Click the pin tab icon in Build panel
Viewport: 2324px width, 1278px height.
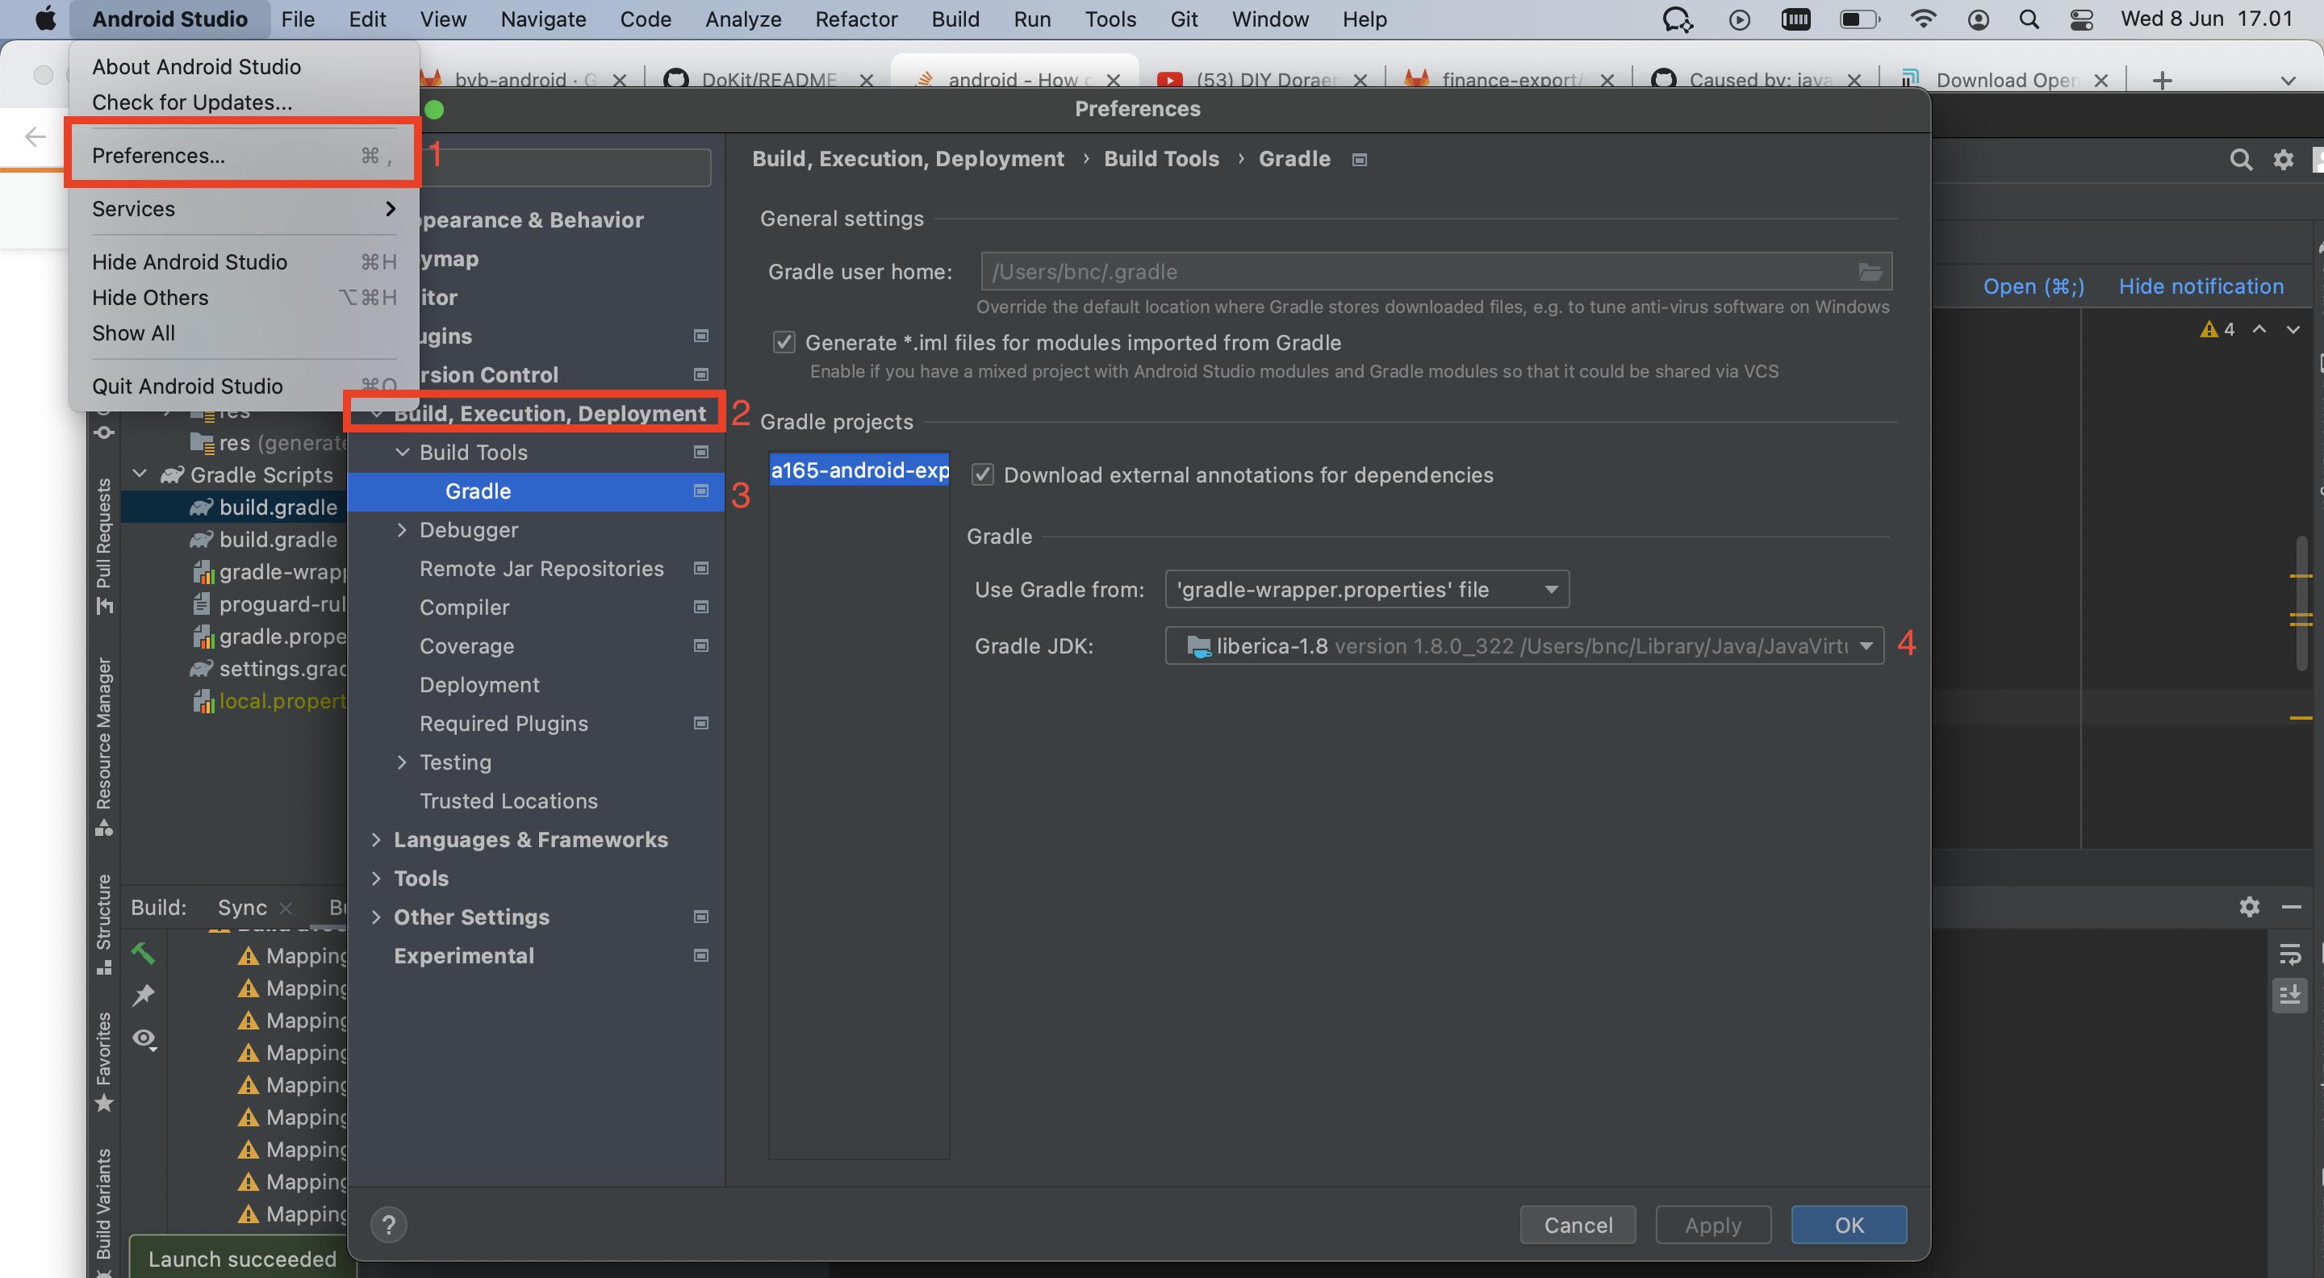[144, 996]
